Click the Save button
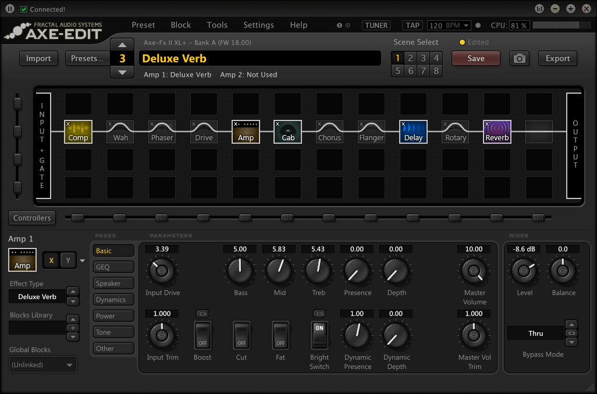This screenshot has height=394, width=597. (x=475, y=58)
